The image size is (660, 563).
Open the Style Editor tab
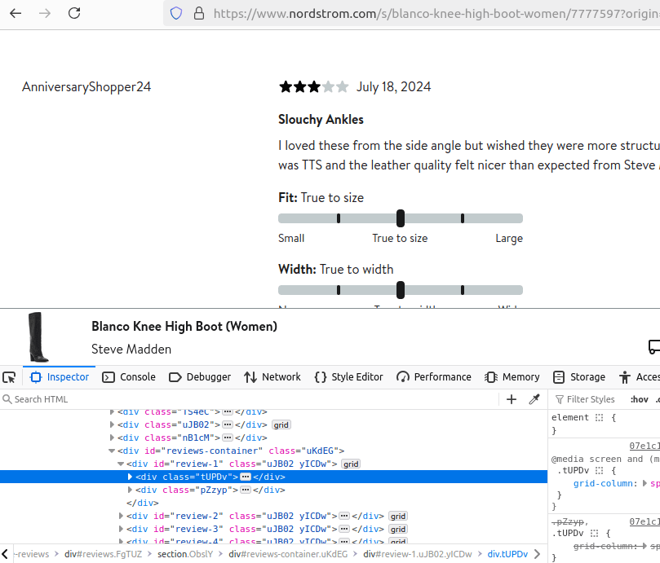coord(348,377)
